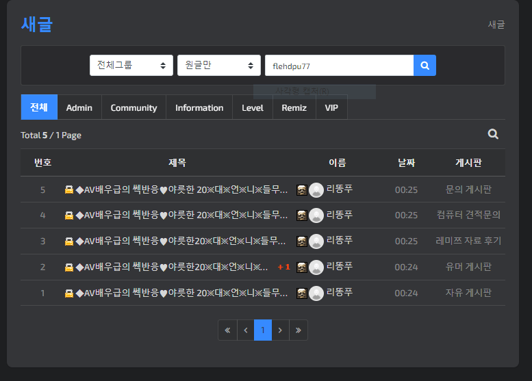Click the +1 comment count on post 2

tap(283, 267)
